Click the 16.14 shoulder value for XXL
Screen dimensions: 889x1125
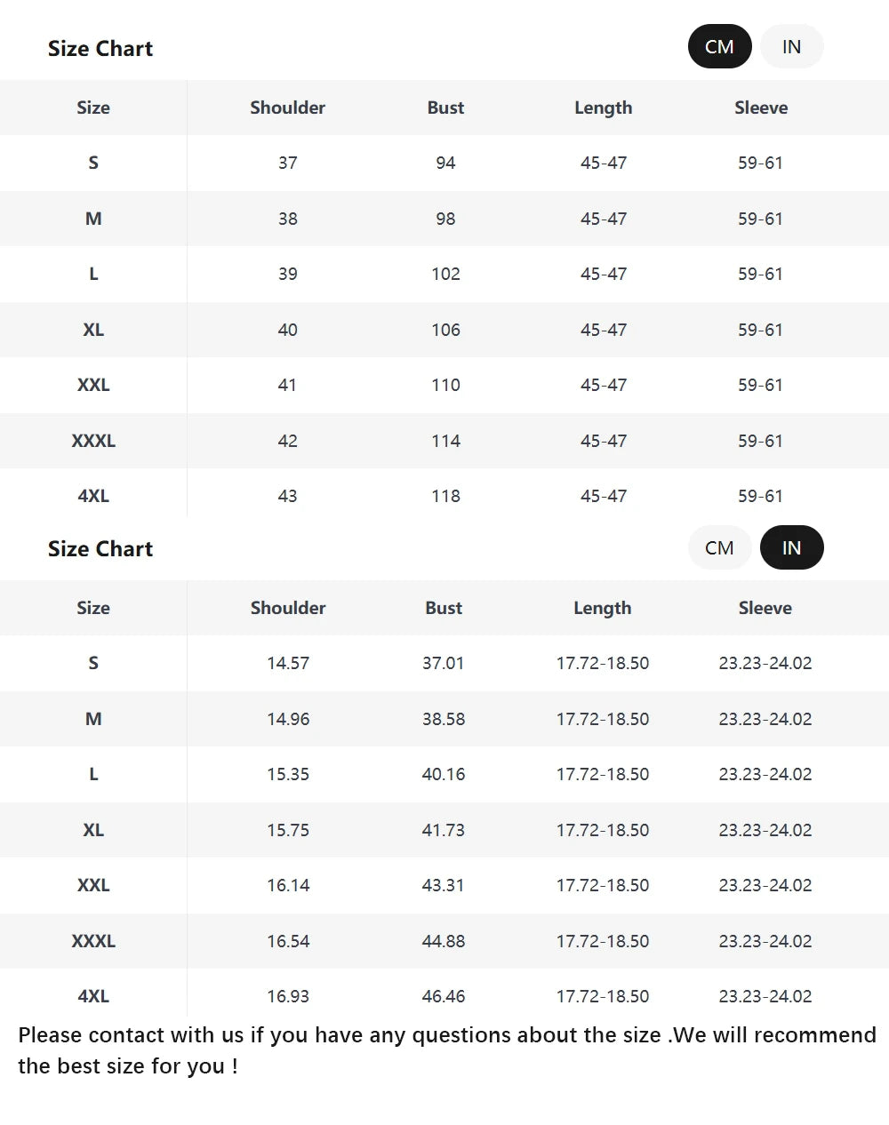[288, 885]
